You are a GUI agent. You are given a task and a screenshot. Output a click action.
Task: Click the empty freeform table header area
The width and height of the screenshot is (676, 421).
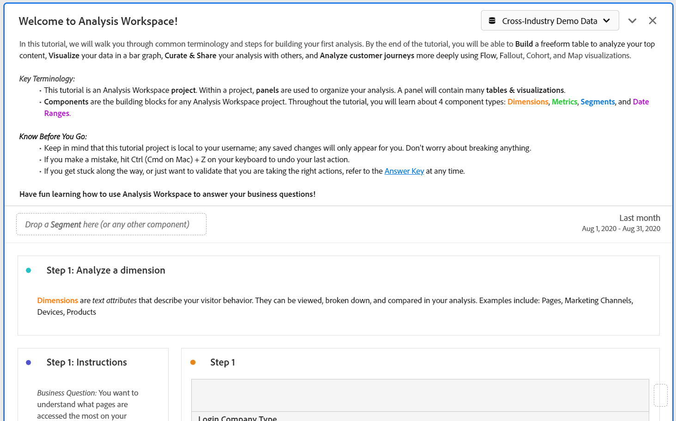point(420,396)
